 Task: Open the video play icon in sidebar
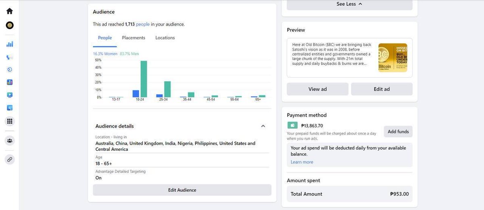(x=10, y=95)
